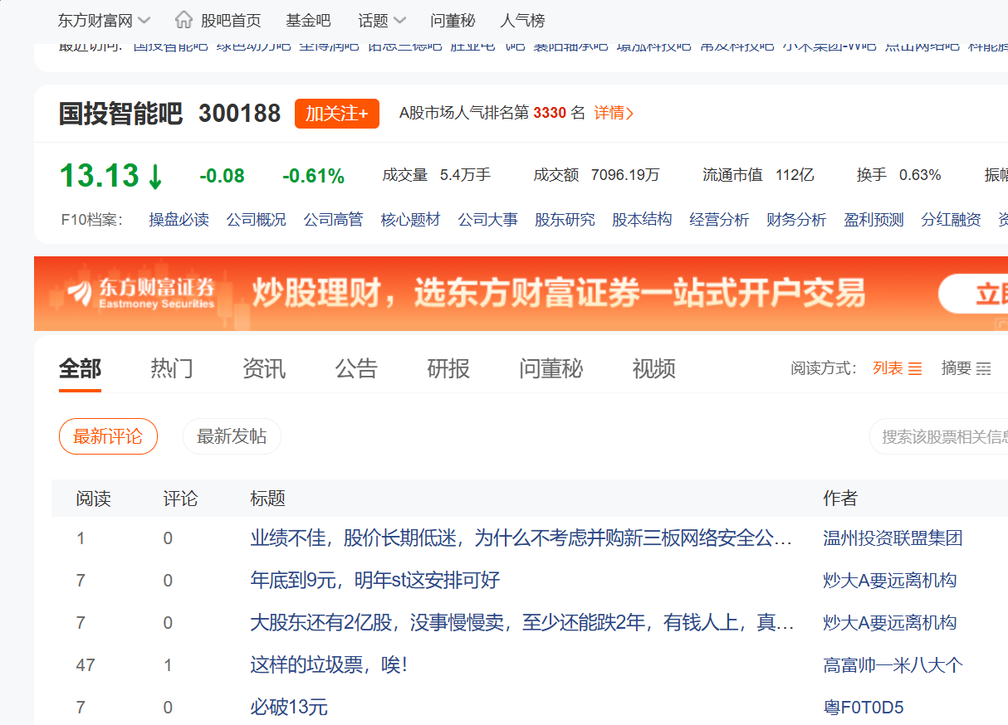Image resolution: width=1008 pixels, height=725 pixels.
Task: Open post 年底到9元，明年st这安排可好
Action: (375, 580)
